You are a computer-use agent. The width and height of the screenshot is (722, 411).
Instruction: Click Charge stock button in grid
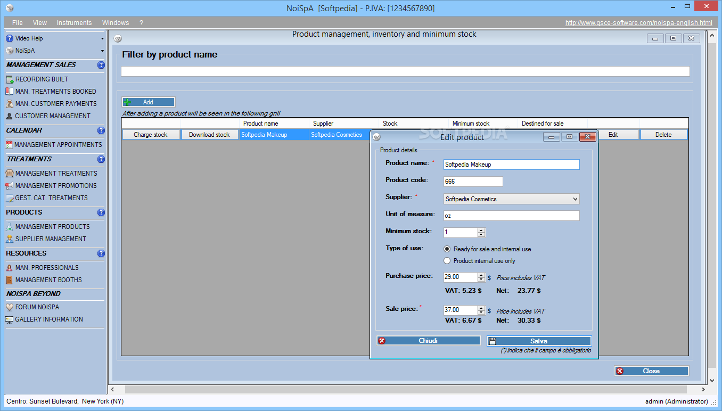pos(151,135)
